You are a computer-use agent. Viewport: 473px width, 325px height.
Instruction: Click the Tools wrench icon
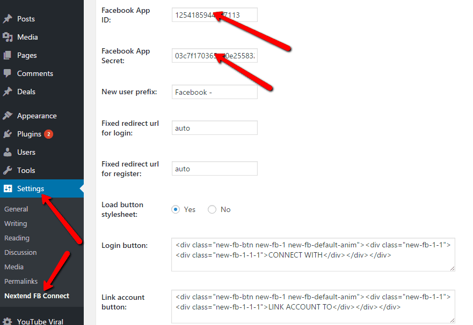pos(8,170)
